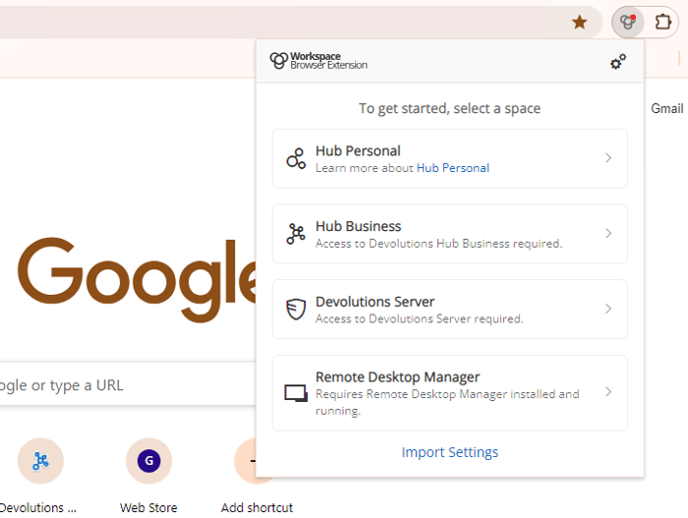Click 'Requires Remote Desktop Manager installed' description
Screen dimensions: 688x518
(x=447, y=402)
